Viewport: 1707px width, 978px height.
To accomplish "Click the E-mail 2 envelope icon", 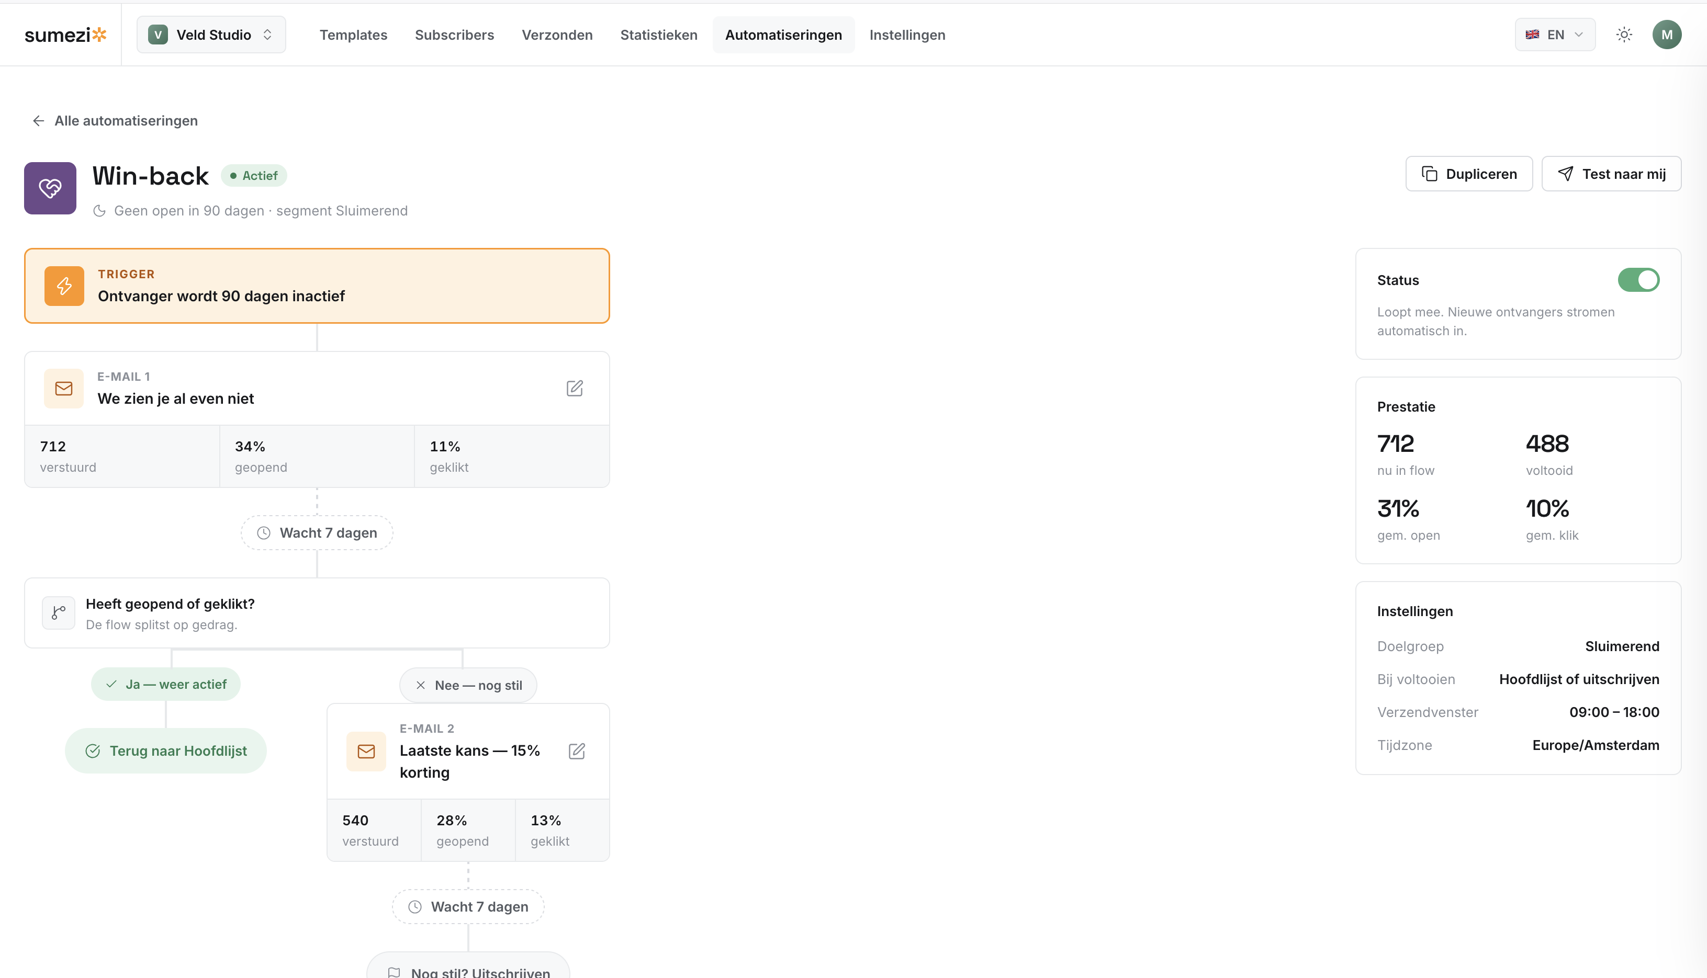I will pos(366,751).
